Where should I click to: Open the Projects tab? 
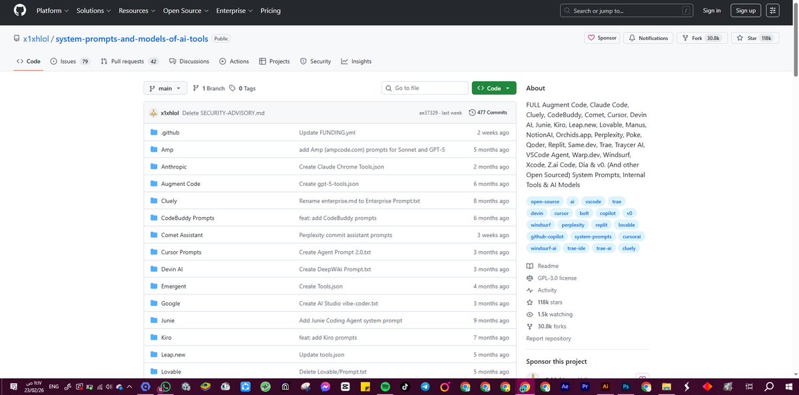[274, 61]
